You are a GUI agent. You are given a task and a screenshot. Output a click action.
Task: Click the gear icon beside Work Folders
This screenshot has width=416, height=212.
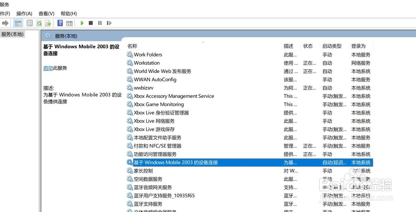pyautogui.click(x=130, y=54)
